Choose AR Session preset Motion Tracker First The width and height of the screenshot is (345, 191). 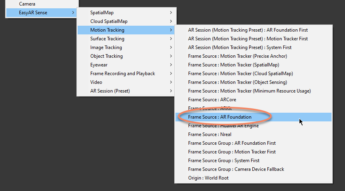tap(254, 39)
